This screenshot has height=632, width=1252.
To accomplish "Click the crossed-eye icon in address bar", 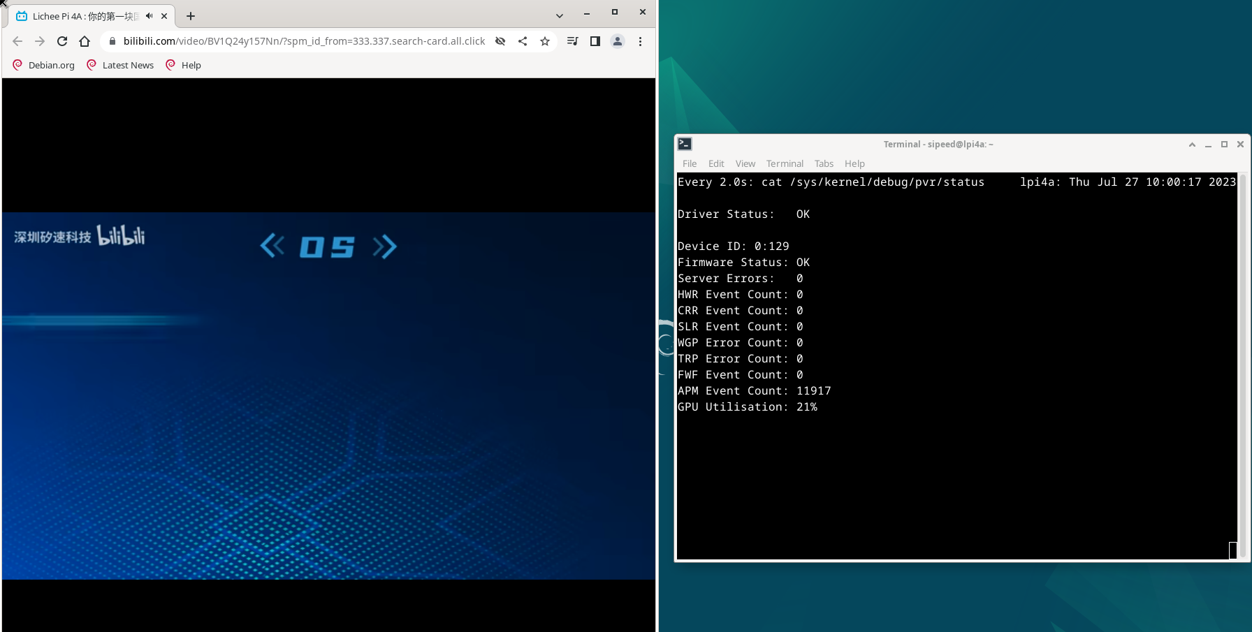I will click(x=500, y=41).
